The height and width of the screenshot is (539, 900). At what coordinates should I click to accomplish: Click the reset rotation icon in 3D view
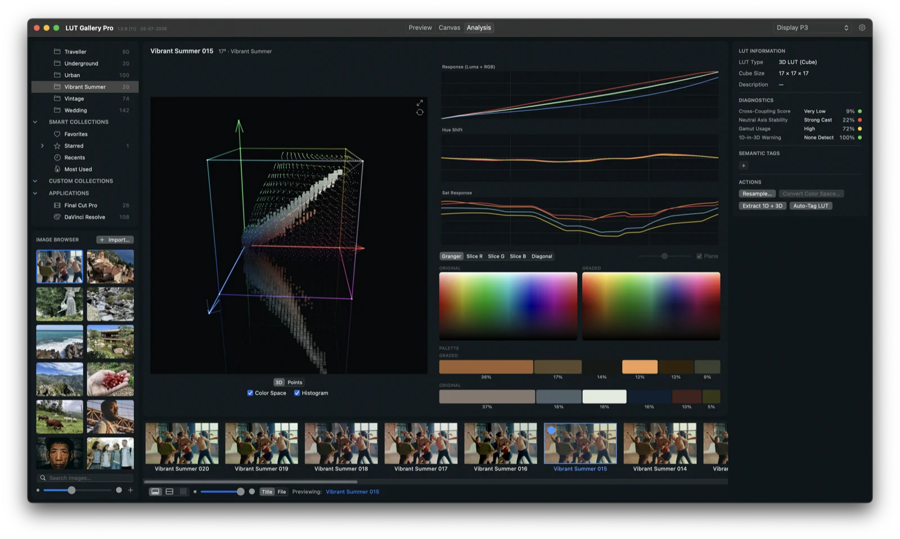pyautogui.click(x=420, y=113)
